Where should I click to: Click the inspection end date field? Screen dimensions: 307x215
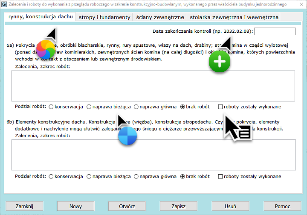tap(275, 31)
